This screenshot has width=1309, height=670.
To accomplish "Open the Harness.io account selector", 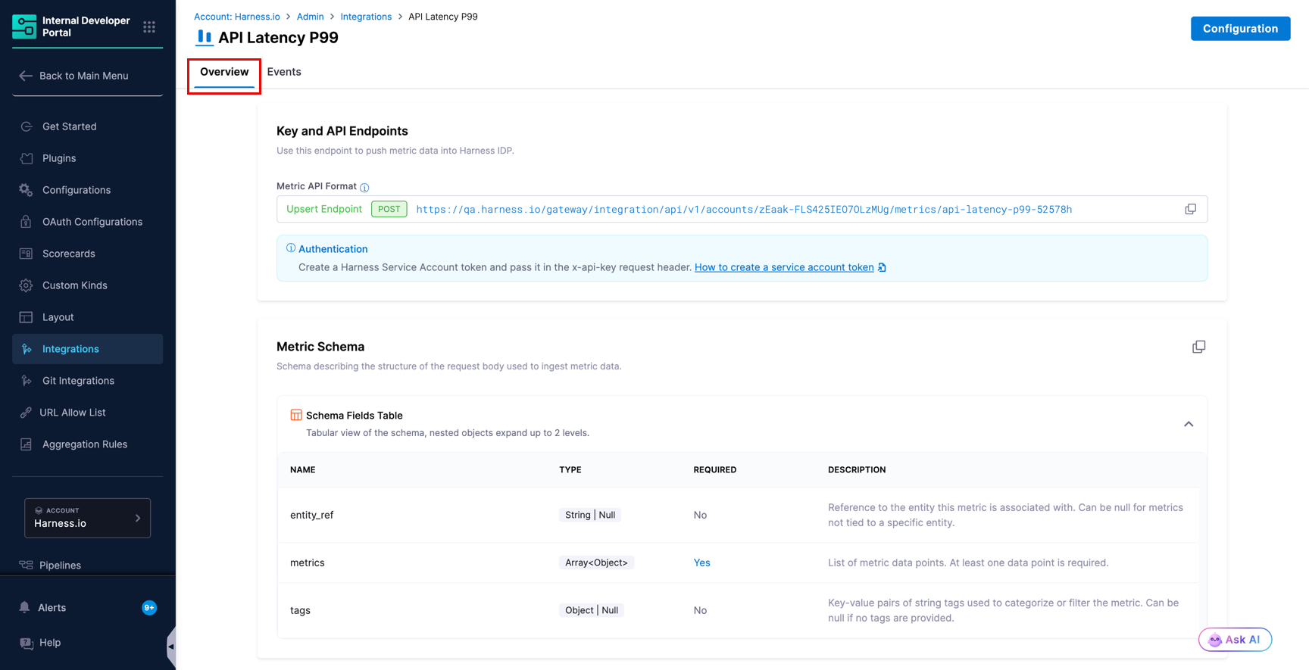I will [x=87, y=518].
